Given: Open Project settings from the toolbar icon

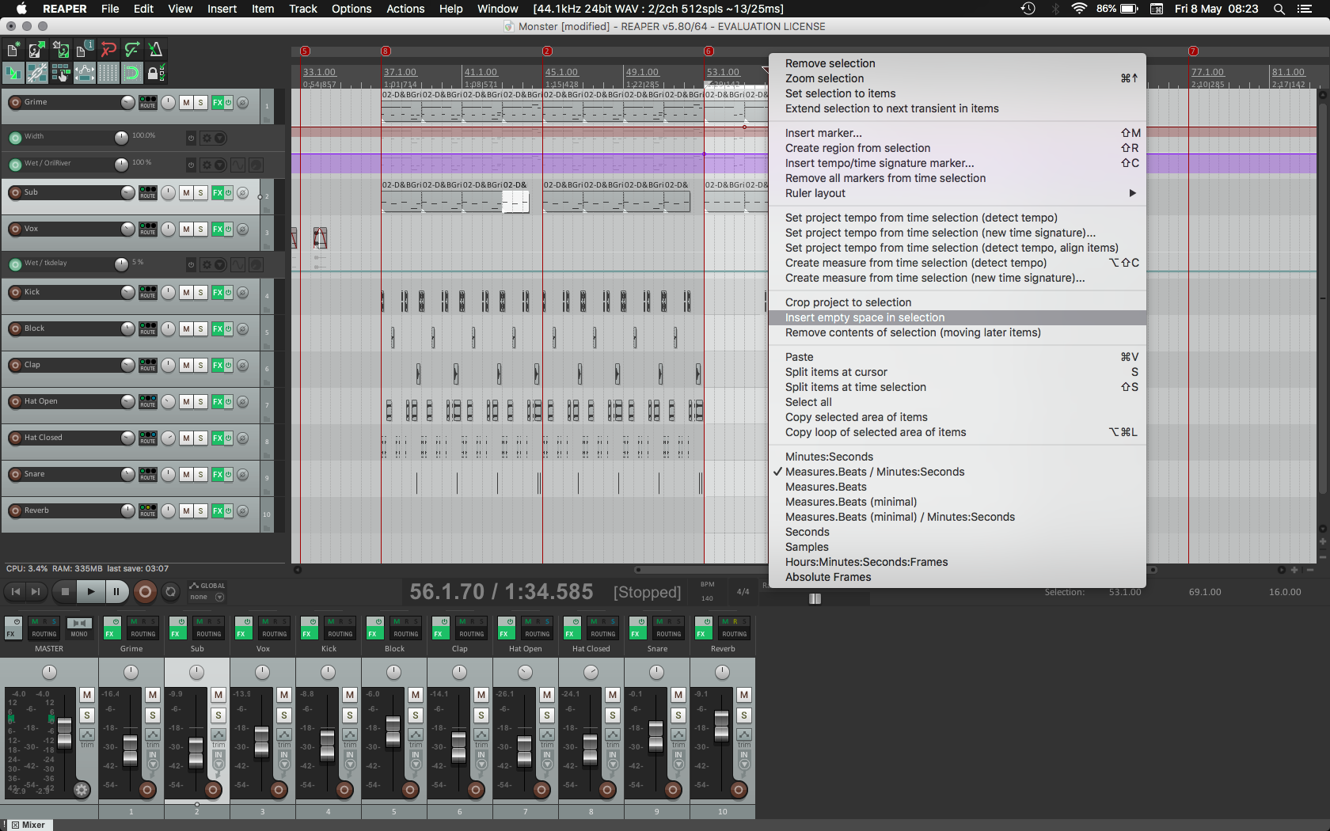Looking at the screenshot, I should coord(85,50).
